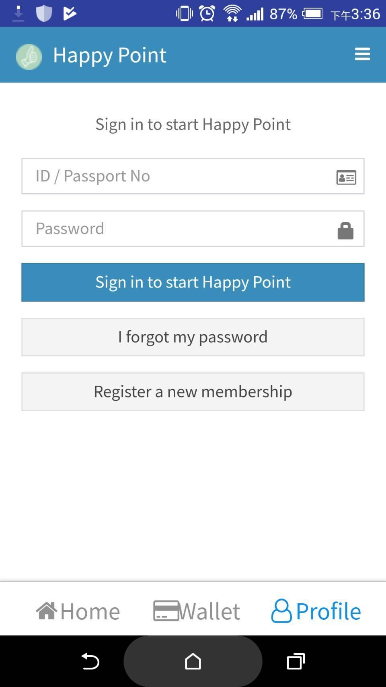Tap the download arrow status icon
Viewport: 386px width, 687px height.
pos(18,14)
